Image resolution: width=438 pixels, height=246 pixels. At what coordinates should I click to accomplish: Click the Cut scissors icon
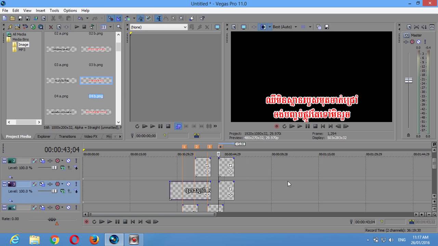point(53,18)
